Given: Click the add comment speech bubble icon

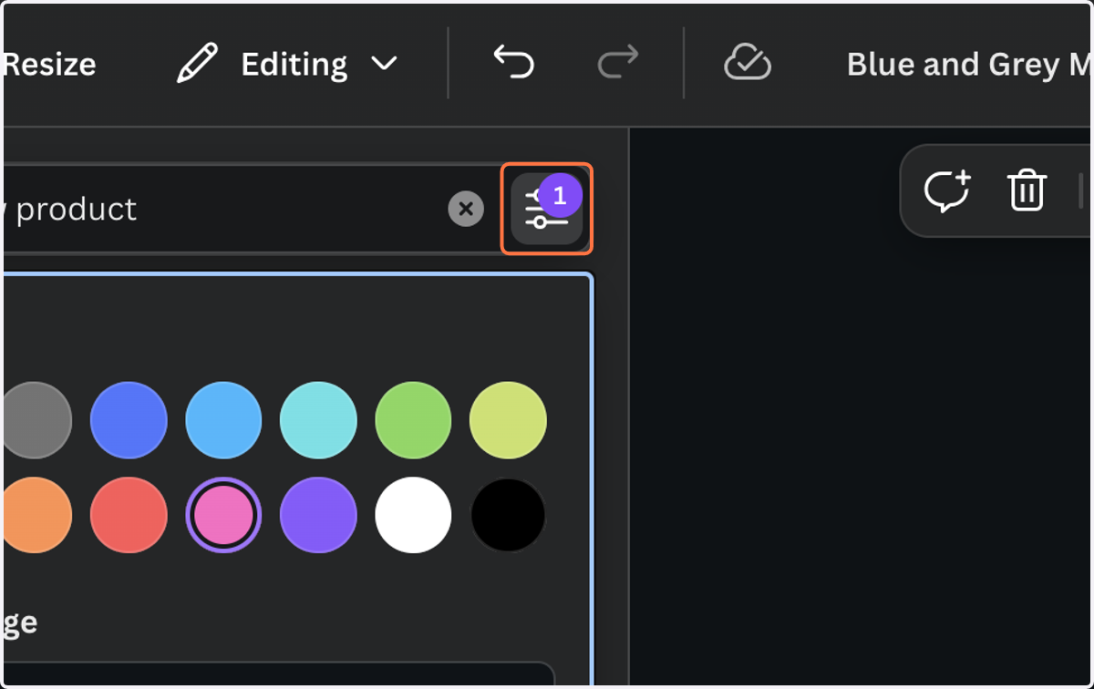Looking at the screenshot, I should [947, 191].
